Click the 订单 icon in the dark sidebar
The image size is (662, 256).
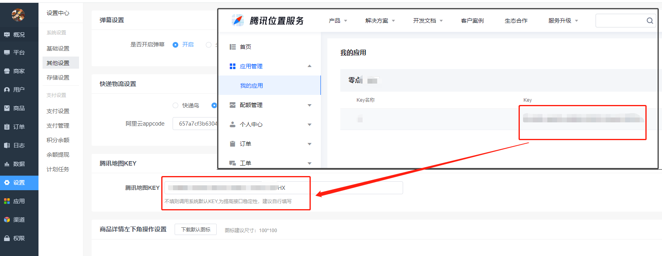click(x=7, y=127)
